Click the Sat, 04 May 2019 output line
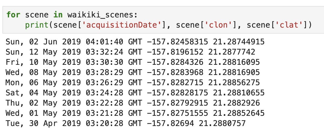 coord(135,93)
